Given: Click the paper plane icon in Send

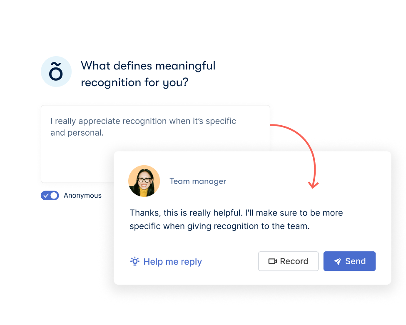Looking at the screenshot, I should (337, 261).
